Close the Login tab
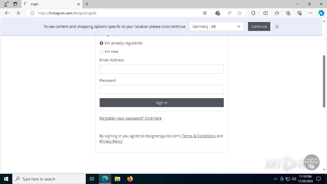The width and height of the screenshot is (327, 184). [x=78, y=4]
